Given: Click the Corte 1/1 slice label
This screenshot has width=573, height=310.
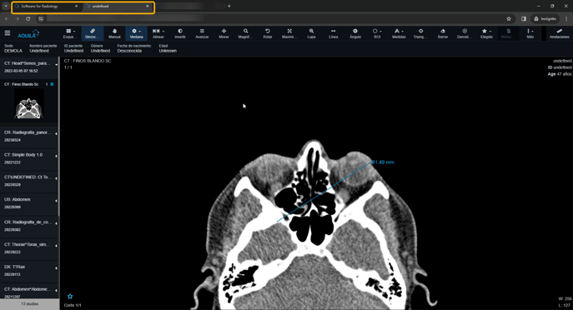Looking at the screenshot, I should pos(73,305).
